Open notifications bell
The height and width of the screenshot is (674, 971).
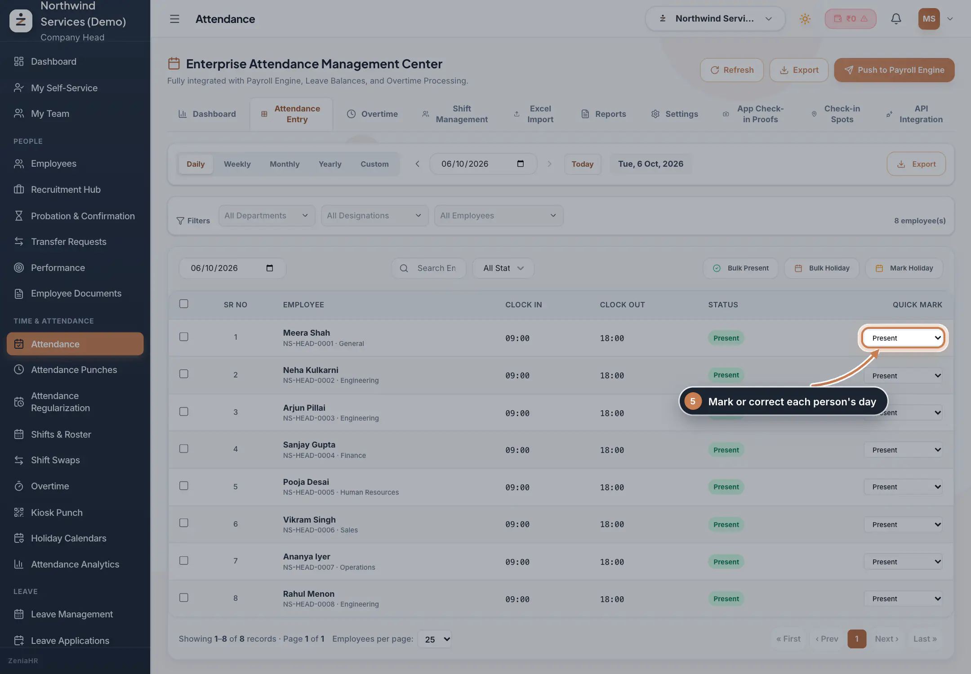pyautogui.click(x=896, y=19)
